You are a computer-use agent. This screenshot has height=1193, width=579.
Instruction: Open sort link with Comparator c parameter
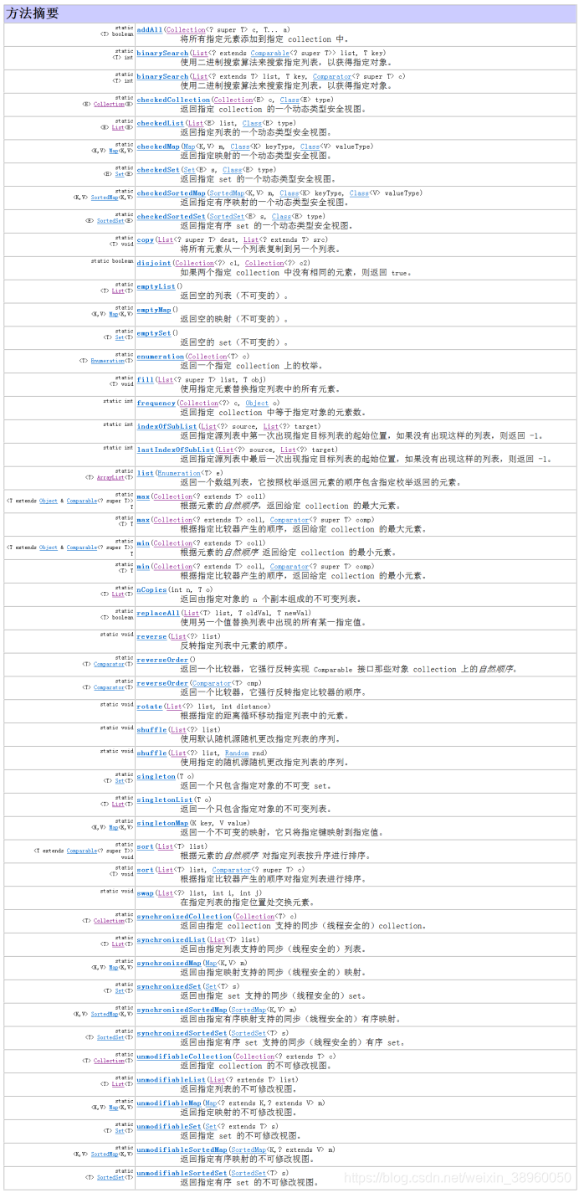point(145,870)
